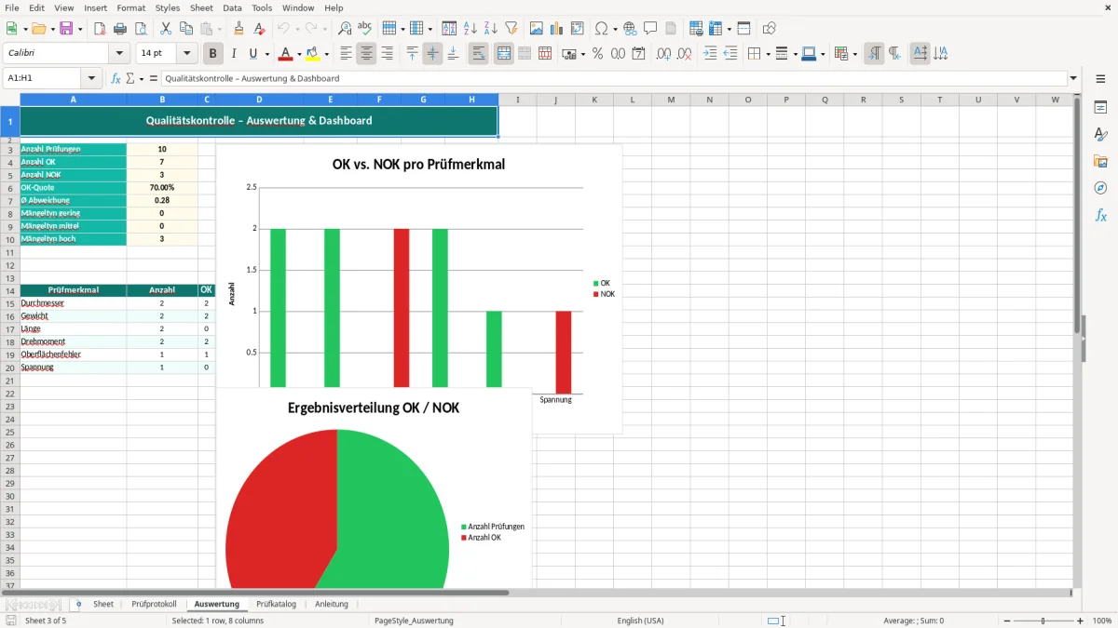Click the 100% zoom level
The height and width of the screenshot is (628, 1118).
1102,621
